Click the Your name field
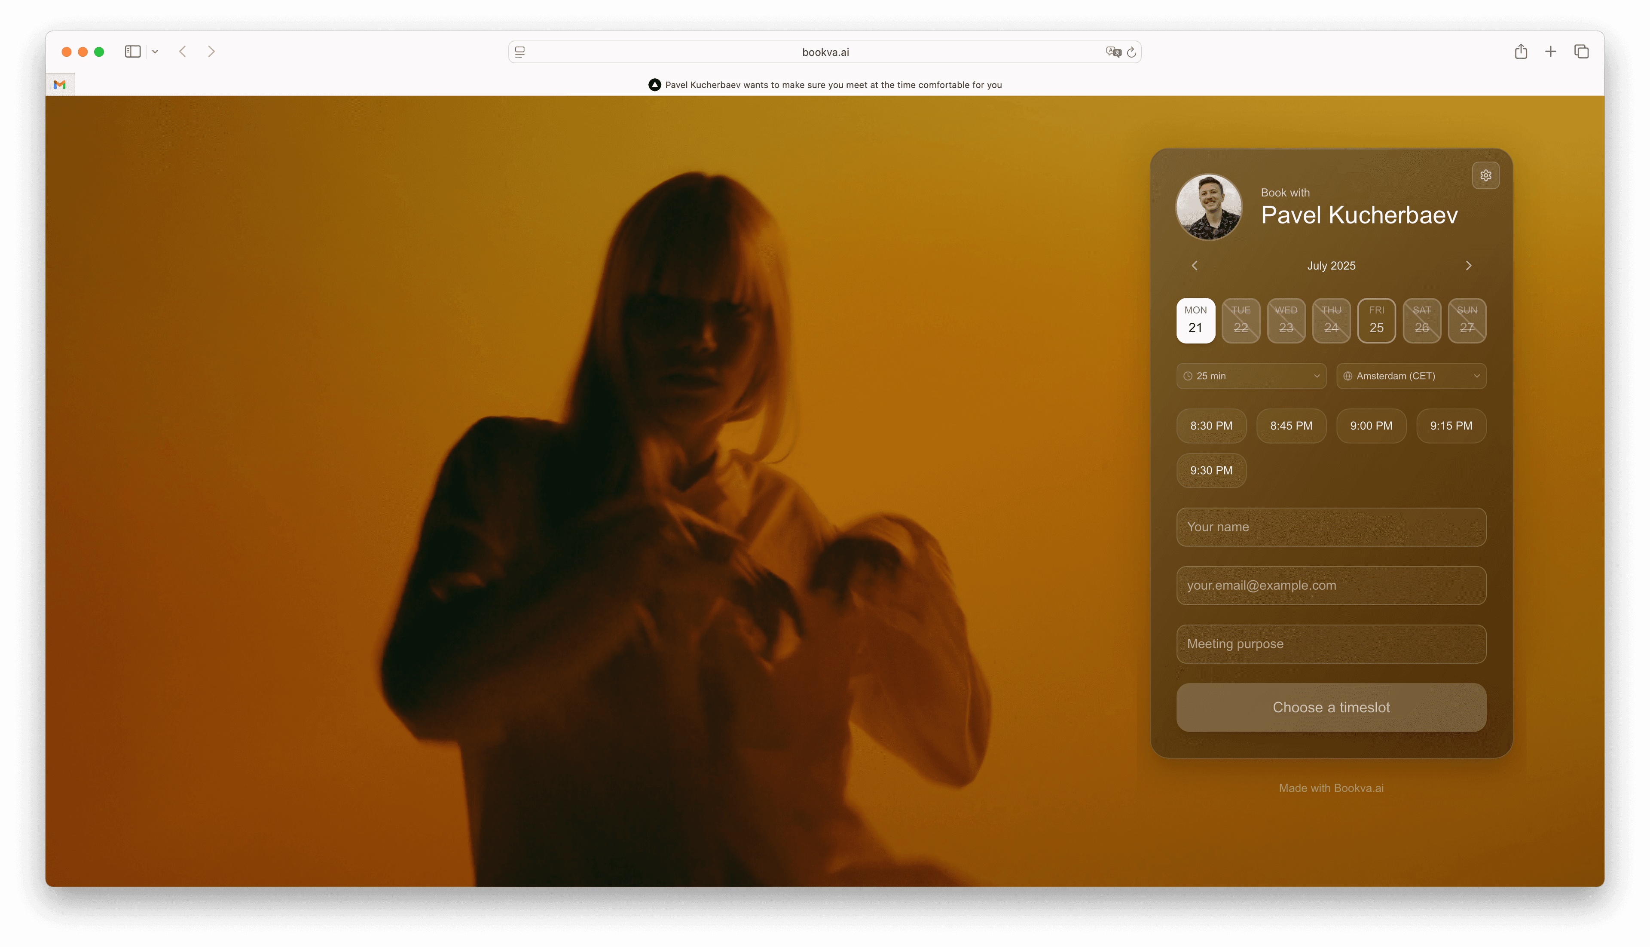Image resolution: width=1650 pixels, height=947 pixels. coord(1331,527)
